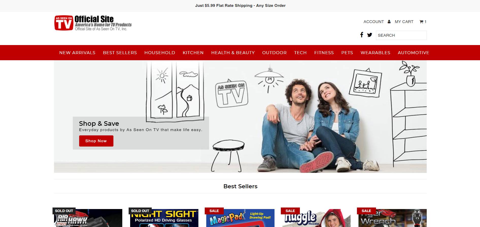The image size is (480, 227).
Task: Open the Night Sight glasses product thumbnail
Action: click(x=164, y=218)
